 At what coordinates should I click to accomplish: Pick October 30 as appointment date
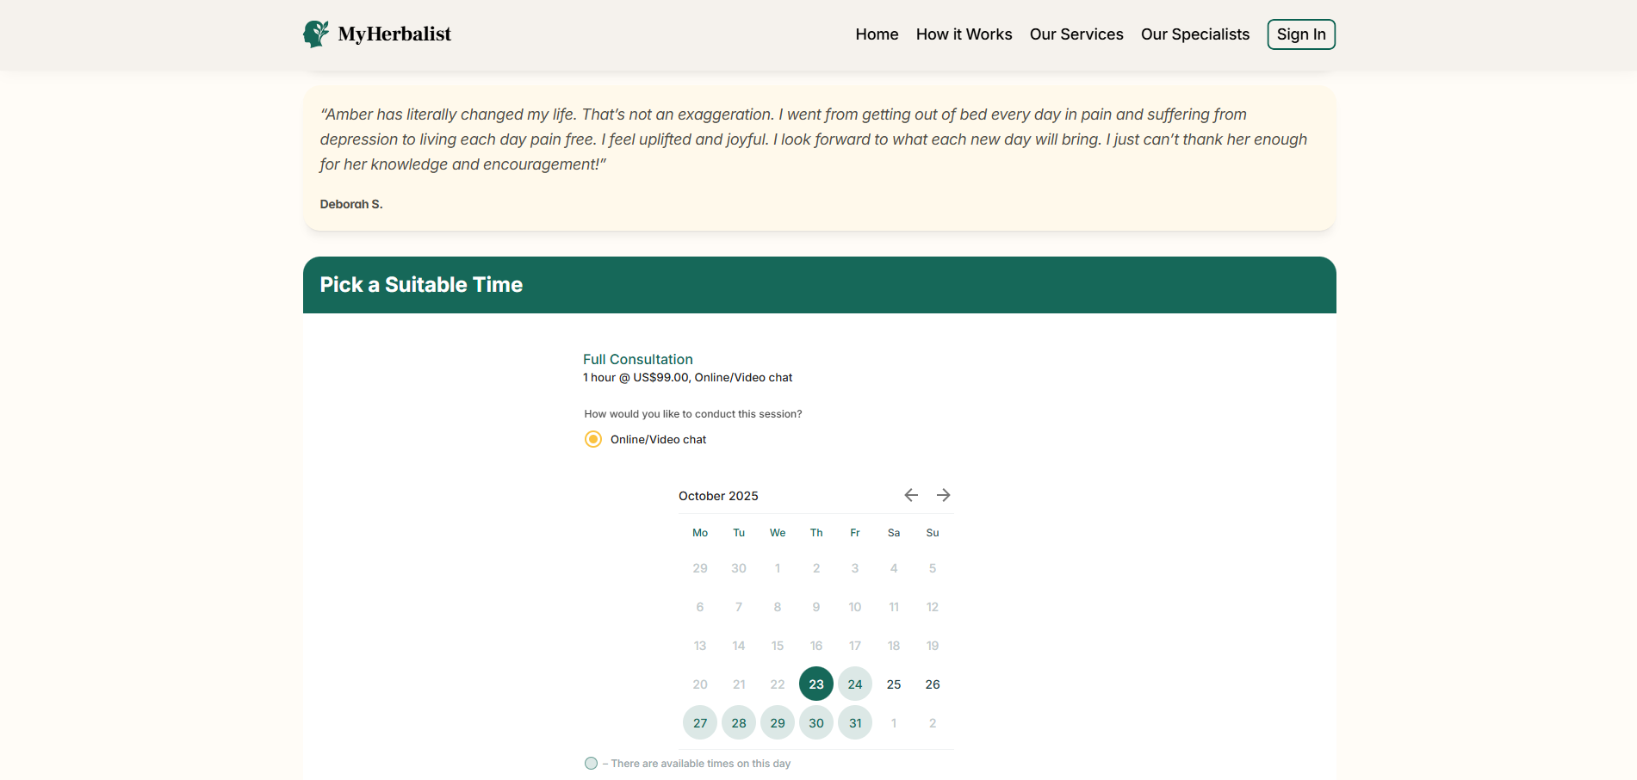point(816,723)
